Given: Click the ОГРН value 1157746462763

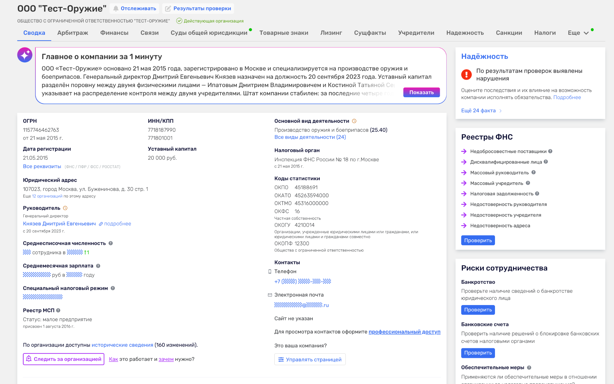Looking at the screenshot, I should pos(41,130).
